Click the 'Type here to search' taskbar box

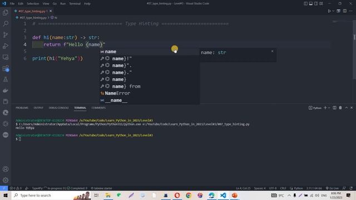pyautogui.click(x=51, y=195)
